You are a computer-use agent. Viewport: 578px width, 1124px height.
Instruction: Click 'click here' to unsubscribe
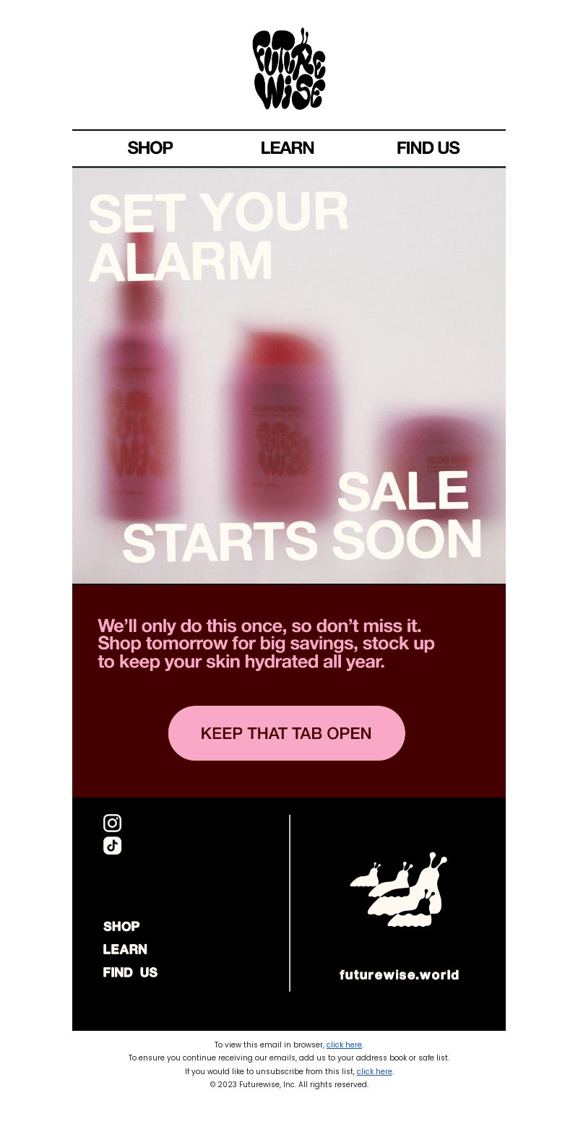(374, 1071)
